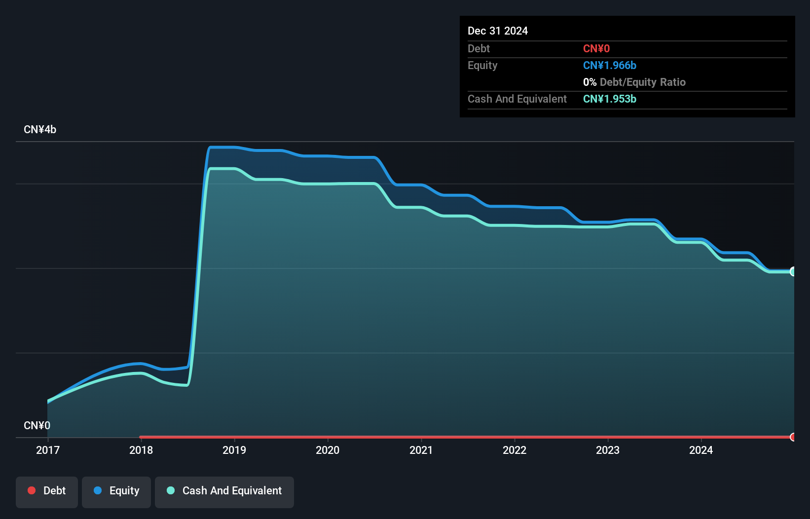
Task: Click the Dec 31 2024 tooltip date
Action: tap(498, 31)
